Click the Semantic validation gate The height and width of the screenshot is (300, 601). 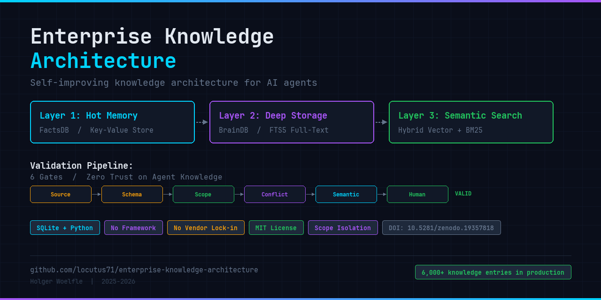tap(346, 194)
